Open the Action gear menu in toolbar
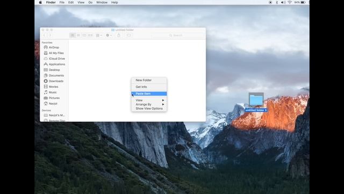The image size is (344, 194). click(x=109, y=35)
